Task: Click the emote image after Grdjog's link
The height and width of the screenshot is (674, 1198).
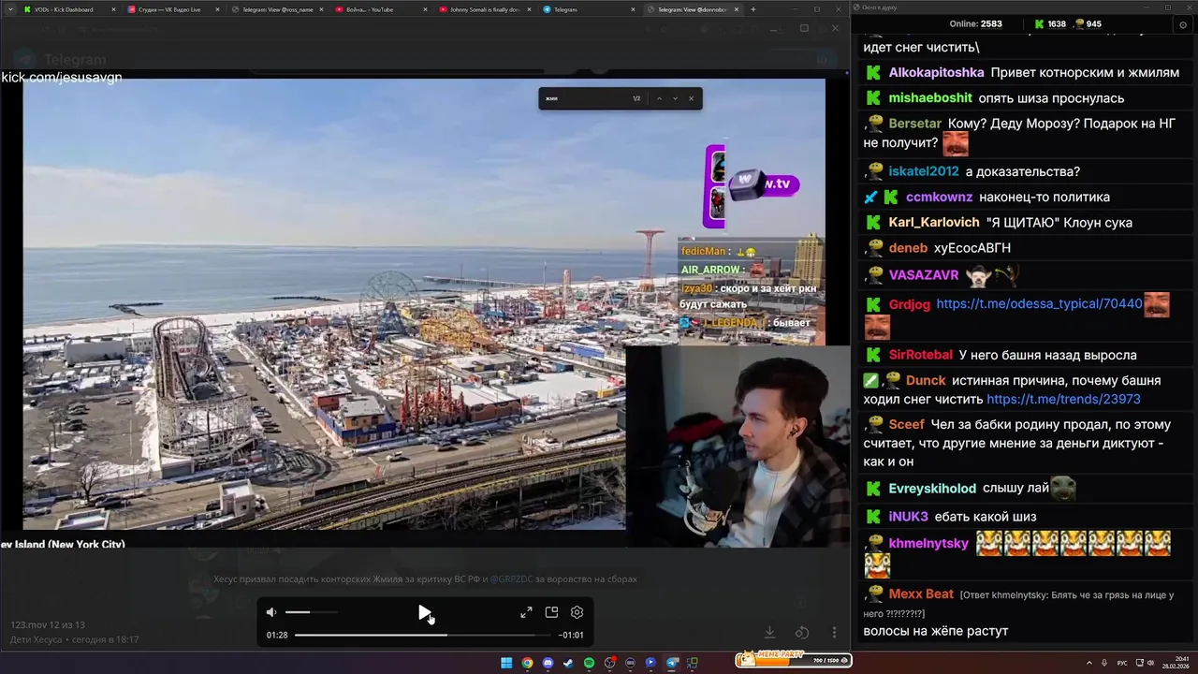Action: [x=1157, y=304]
